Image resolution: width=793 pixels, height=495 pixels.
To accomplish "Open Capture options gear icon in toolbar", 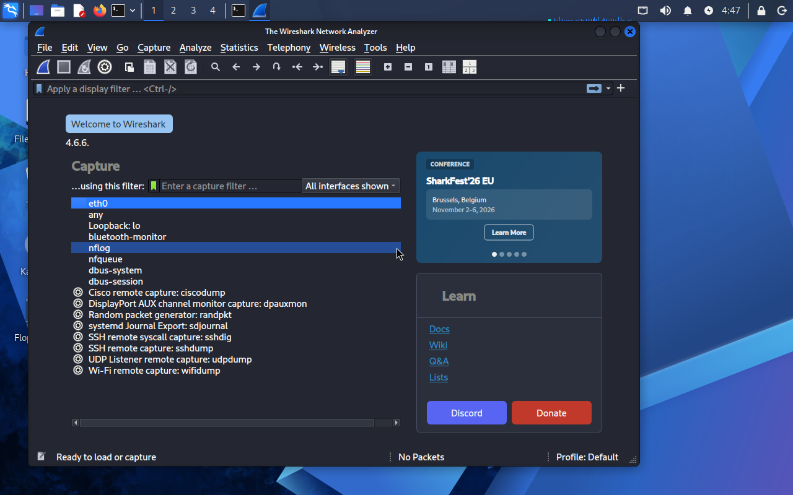I will (x=105, y=67).
